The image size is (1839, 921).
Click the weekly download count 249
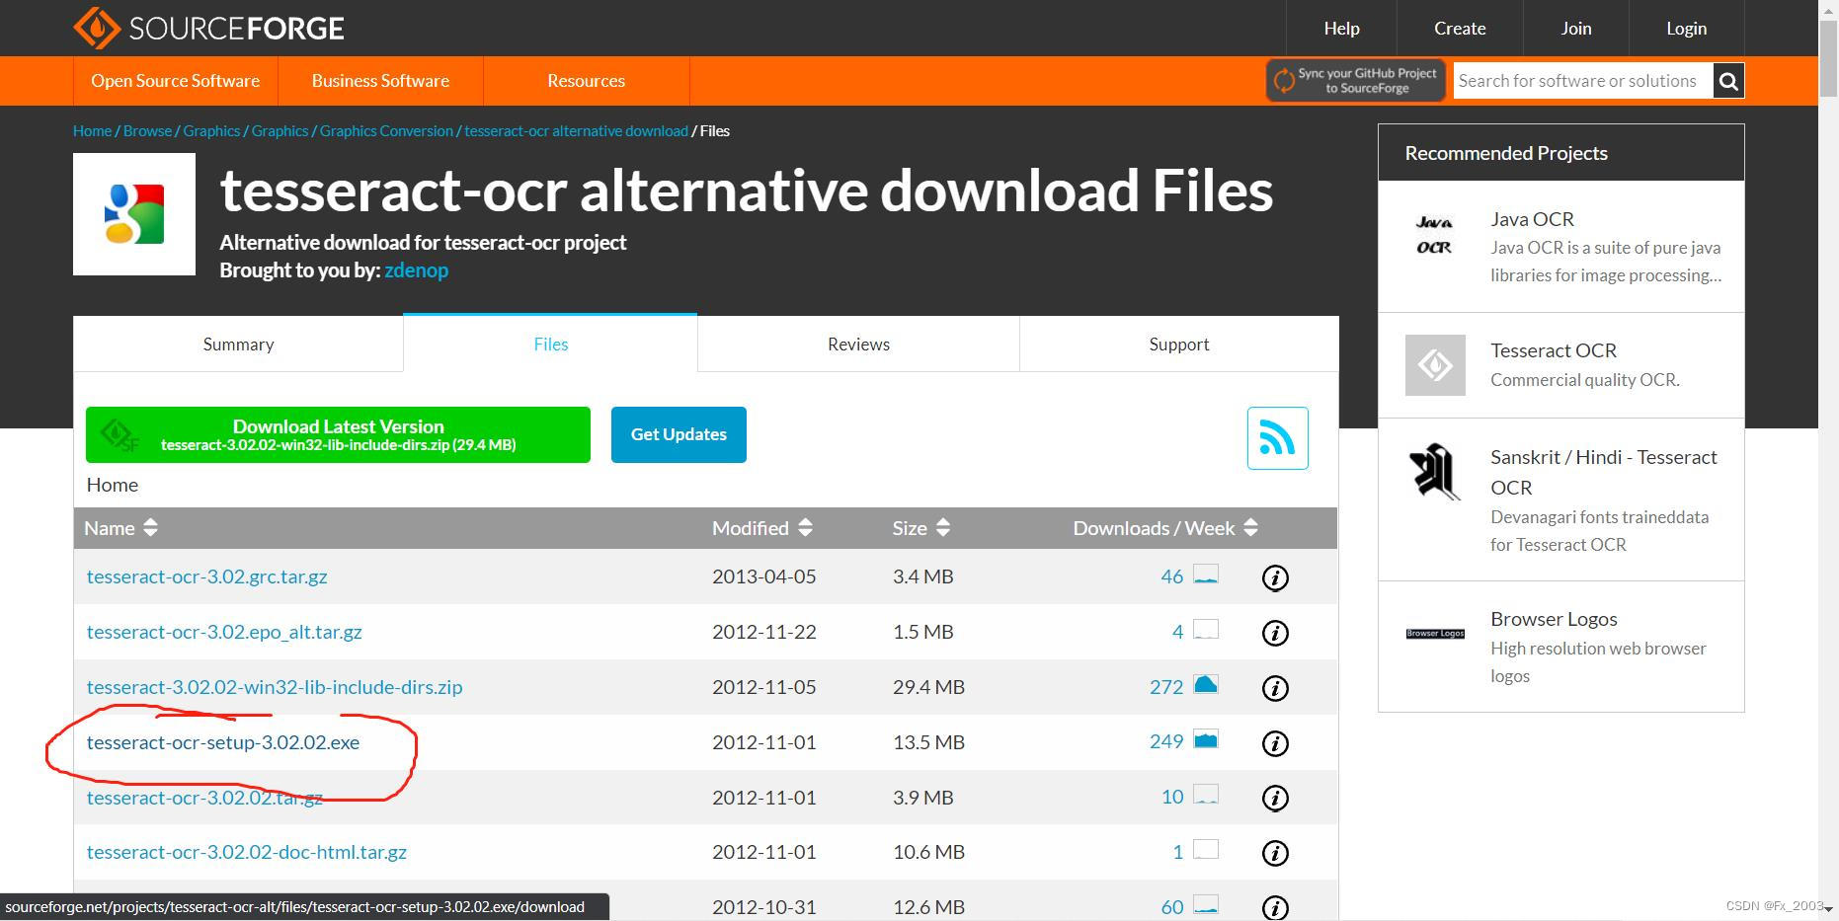coord(1166,741)
